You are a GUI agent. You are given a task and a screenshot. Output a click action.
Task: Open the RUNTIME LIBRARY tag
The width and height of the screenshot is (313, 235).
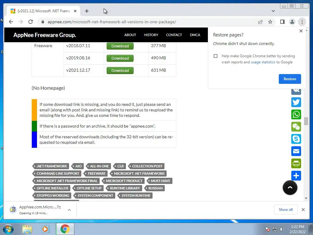124,188
